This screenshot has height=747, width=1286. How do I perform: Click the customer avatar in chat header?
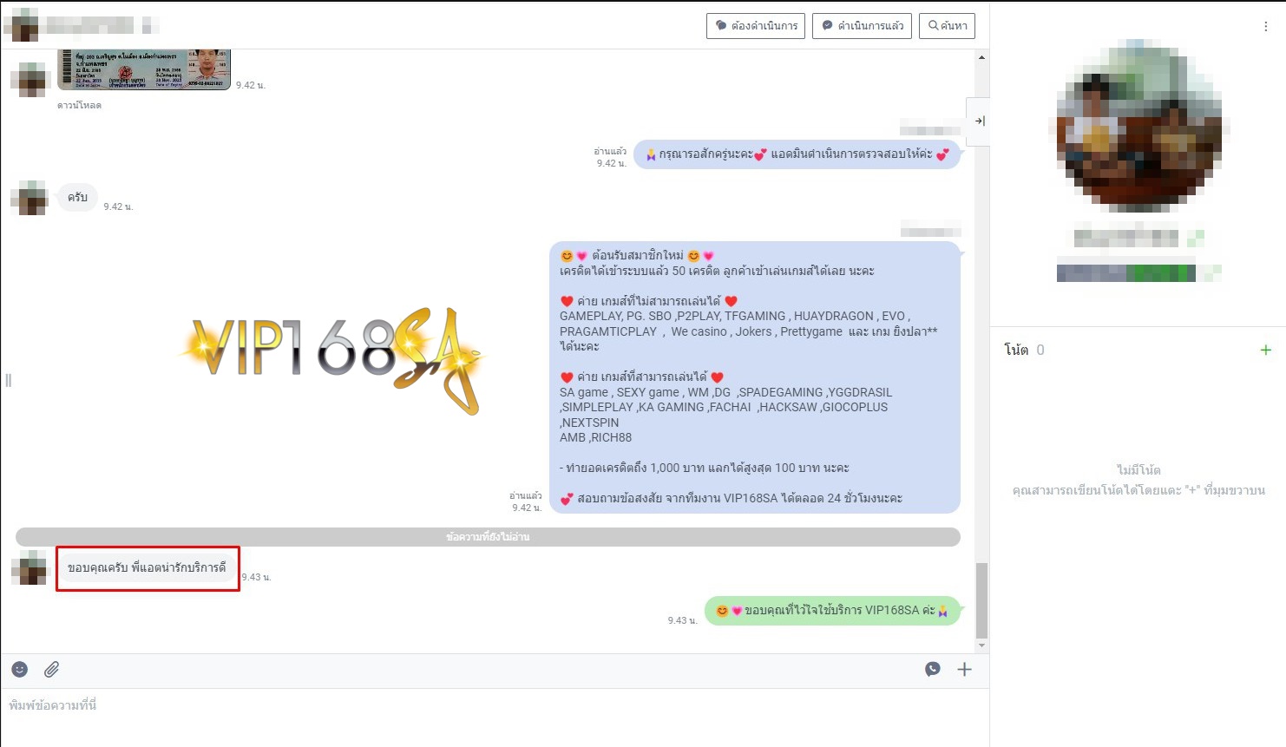coord(23,25)
